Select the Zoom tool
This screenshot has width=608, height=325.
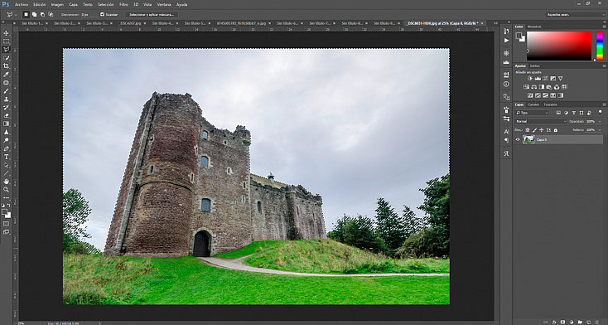[x=6, y=190]
